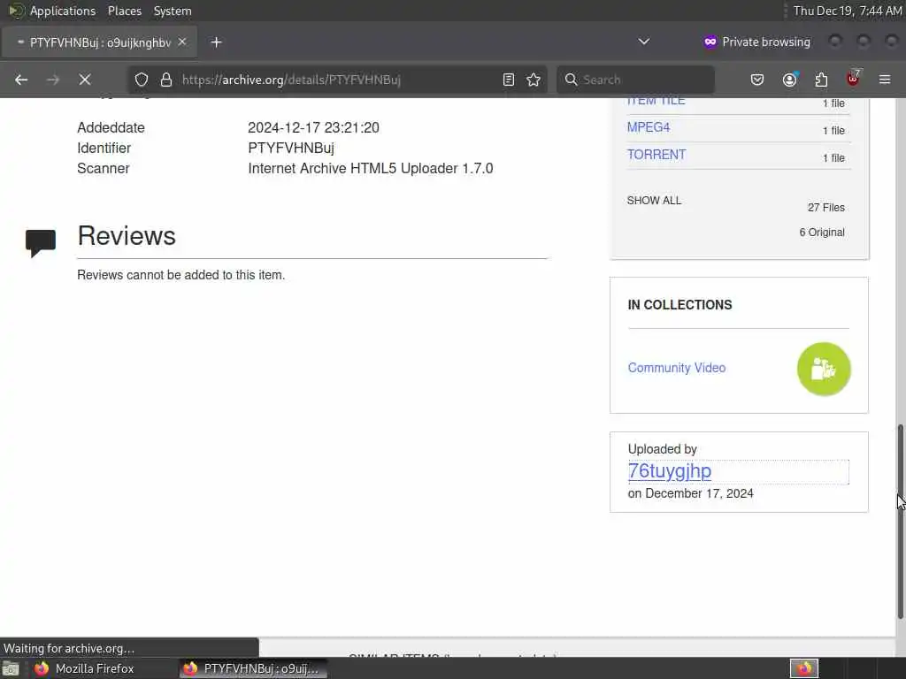Switch to PTYFVHNBuj taskbar window
906x679 pixels.
pos(252,668)
